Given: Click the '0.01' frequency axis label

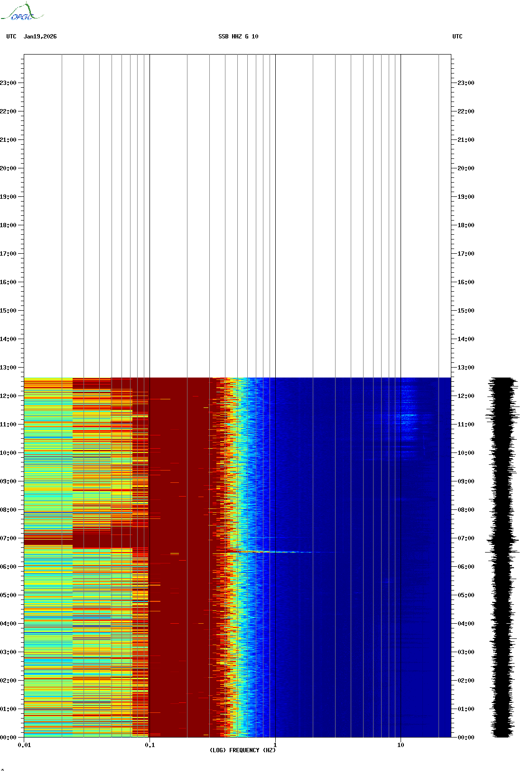Looking at the screenshot, I should [24, 745].
